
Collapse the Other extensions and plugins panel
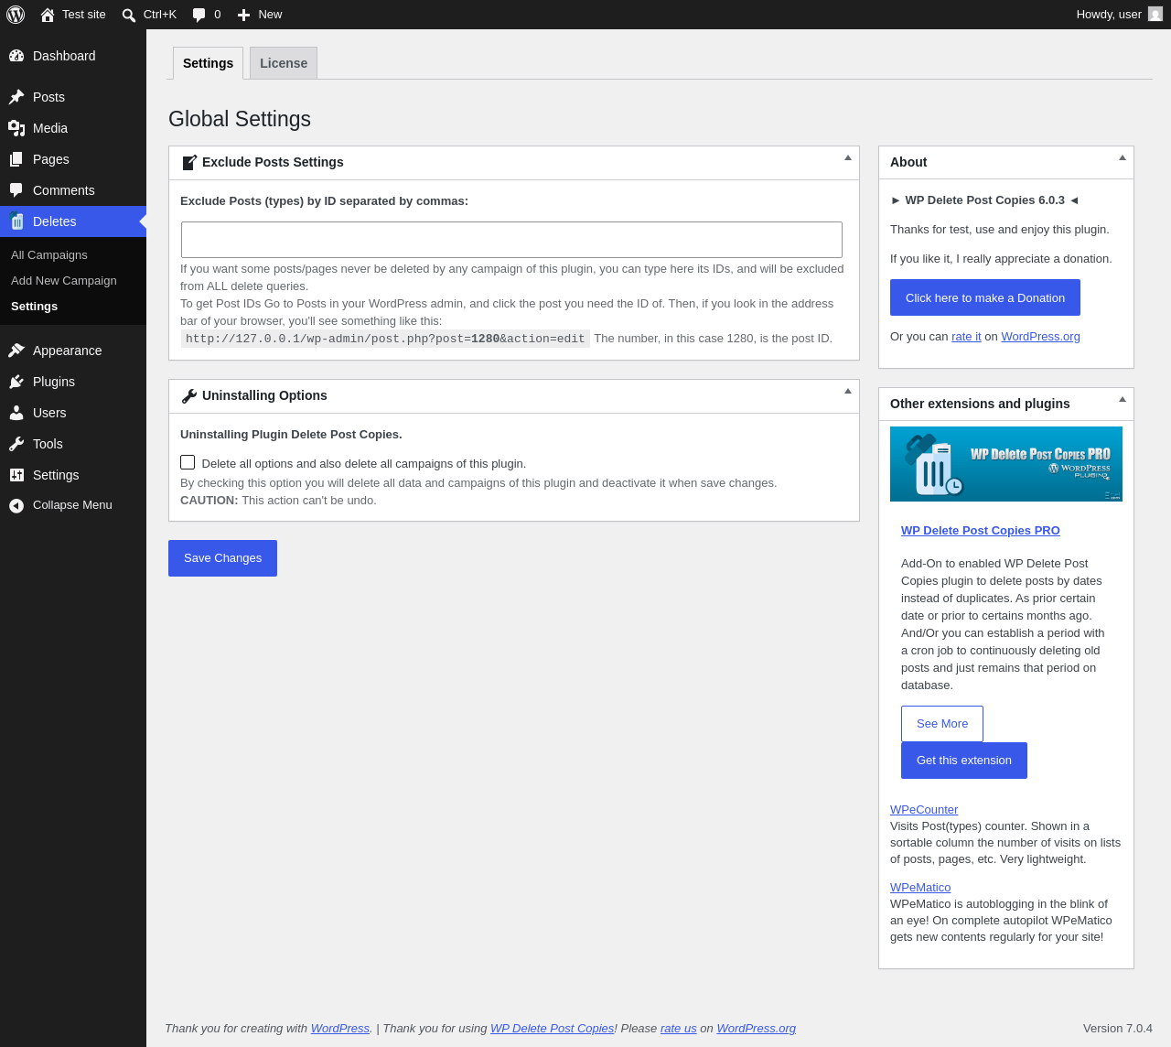tap(1123, 399)
